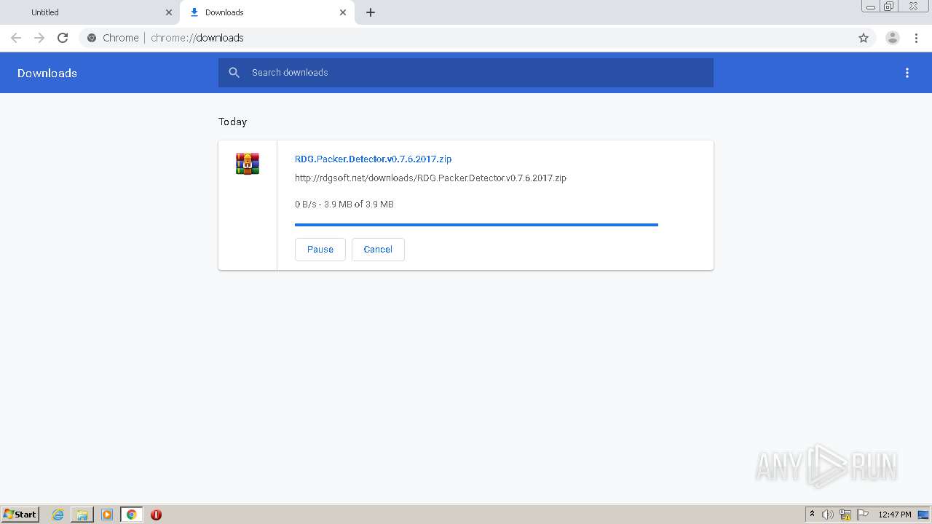
Task: Open the file explorer taskbar icon
Action: coord(82,515)
